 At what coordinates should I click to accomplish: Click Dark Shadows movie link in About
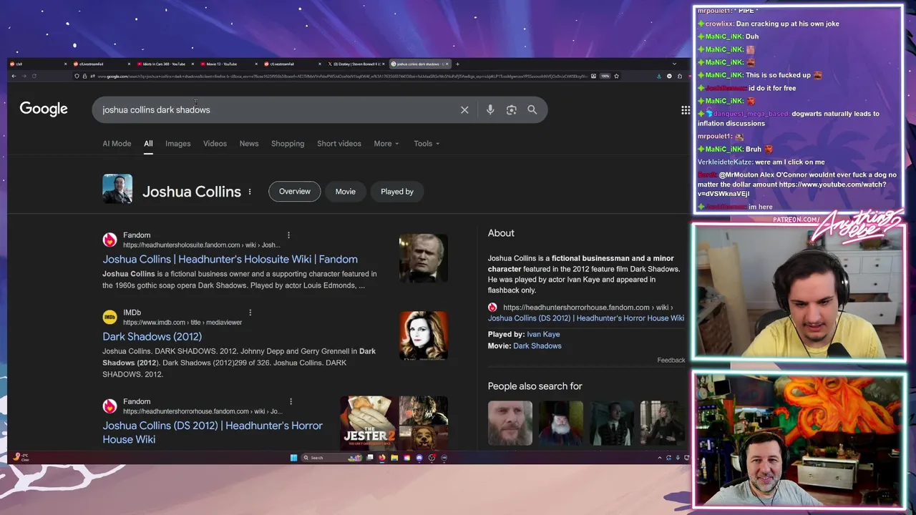pos(537,346)
